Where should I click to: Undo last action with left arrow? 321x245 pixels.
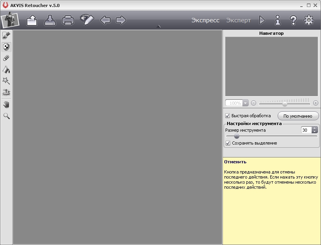pos(105,20)
